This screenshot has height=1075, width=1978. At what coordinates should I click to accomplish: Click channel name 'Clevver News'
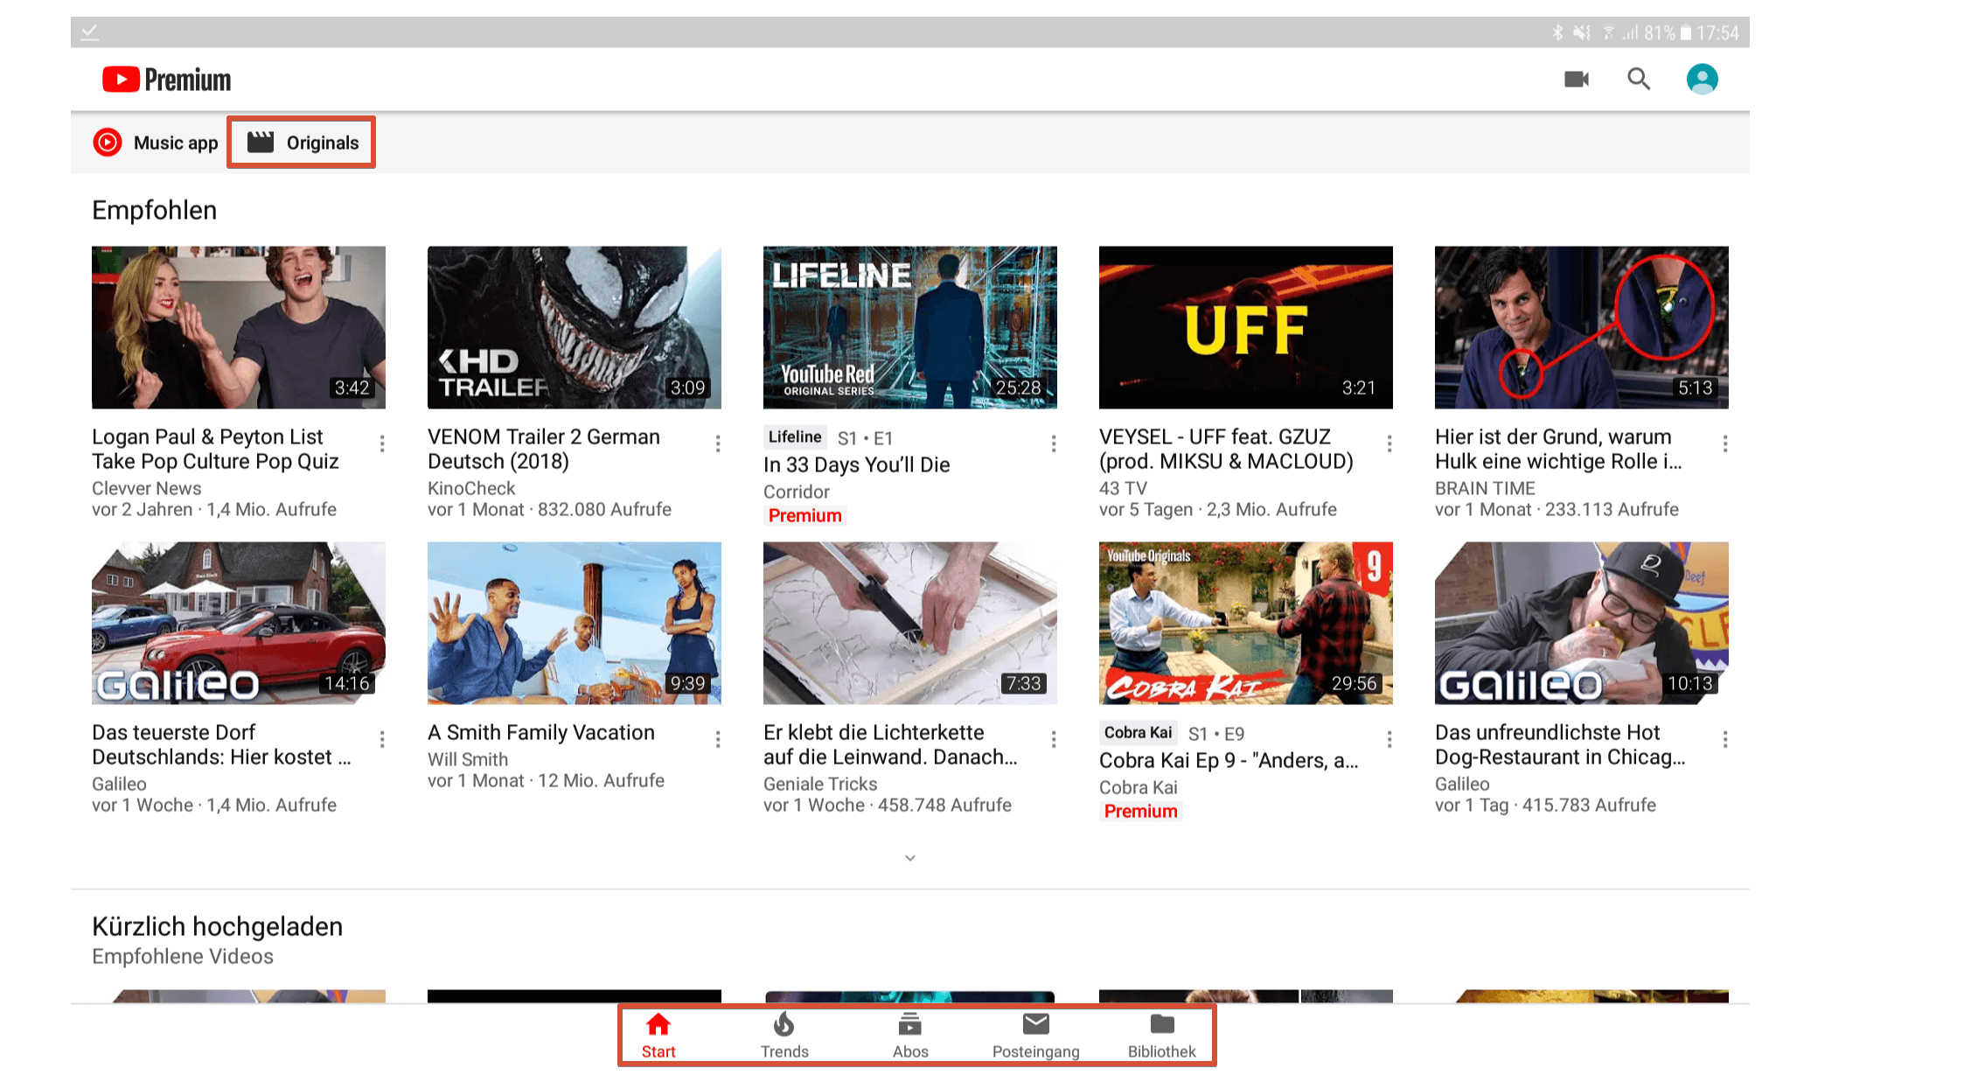147,488
